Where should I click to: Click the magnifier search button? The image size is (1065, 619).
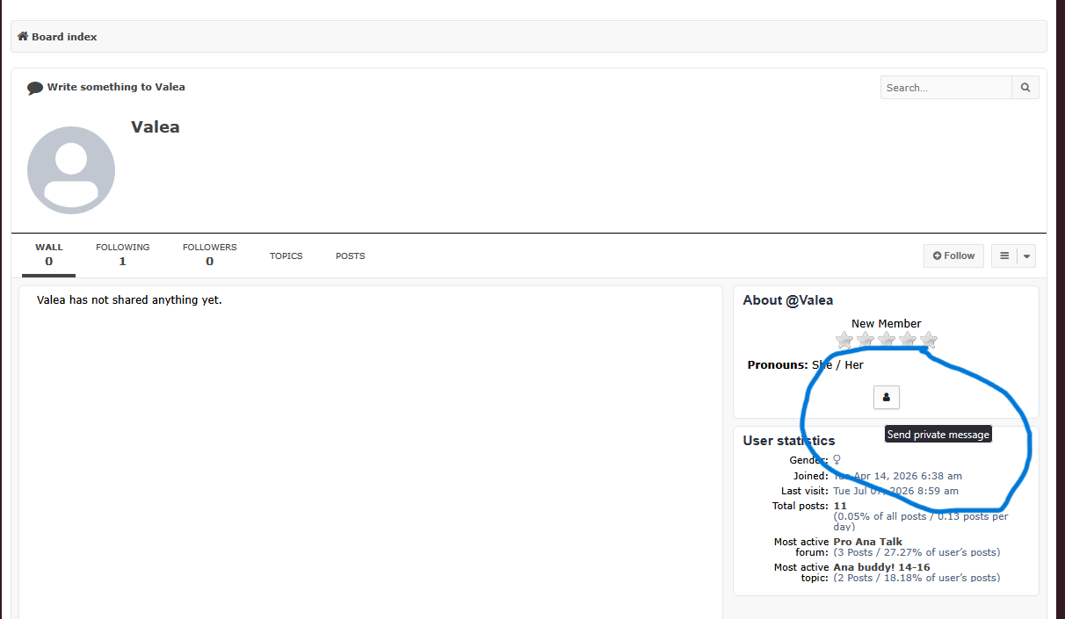[x=1025, y=88]
